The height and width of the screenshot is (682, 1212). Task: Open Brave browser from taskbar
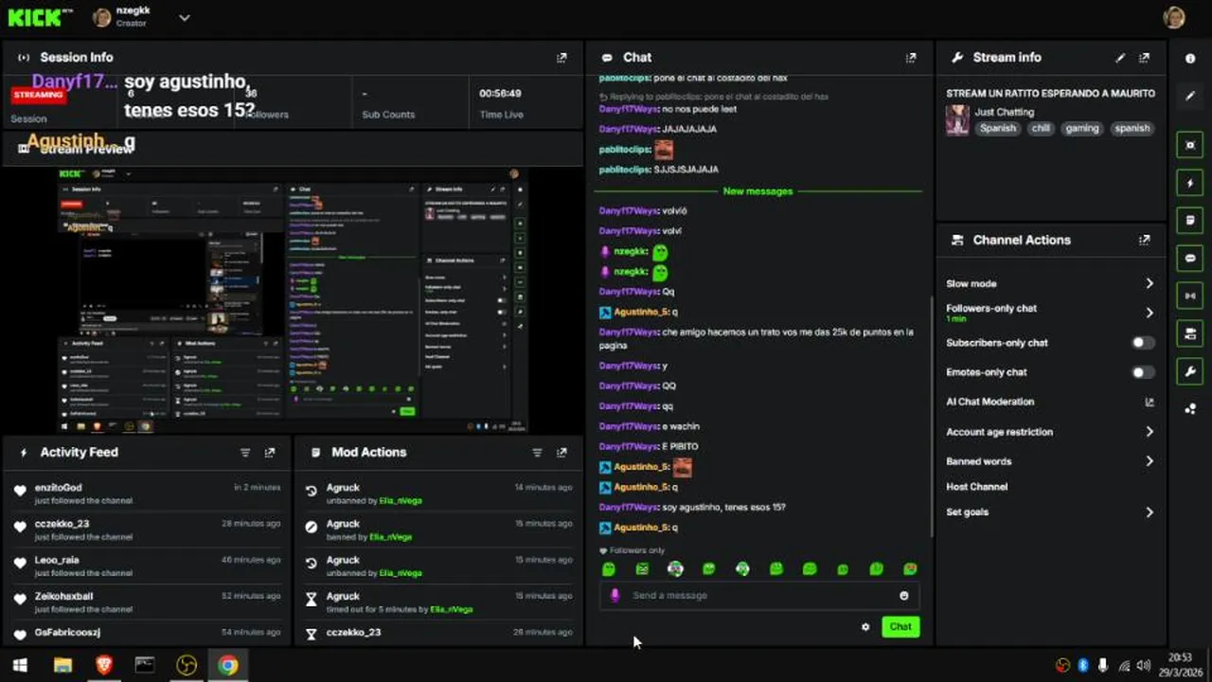(x=104, y=665)
